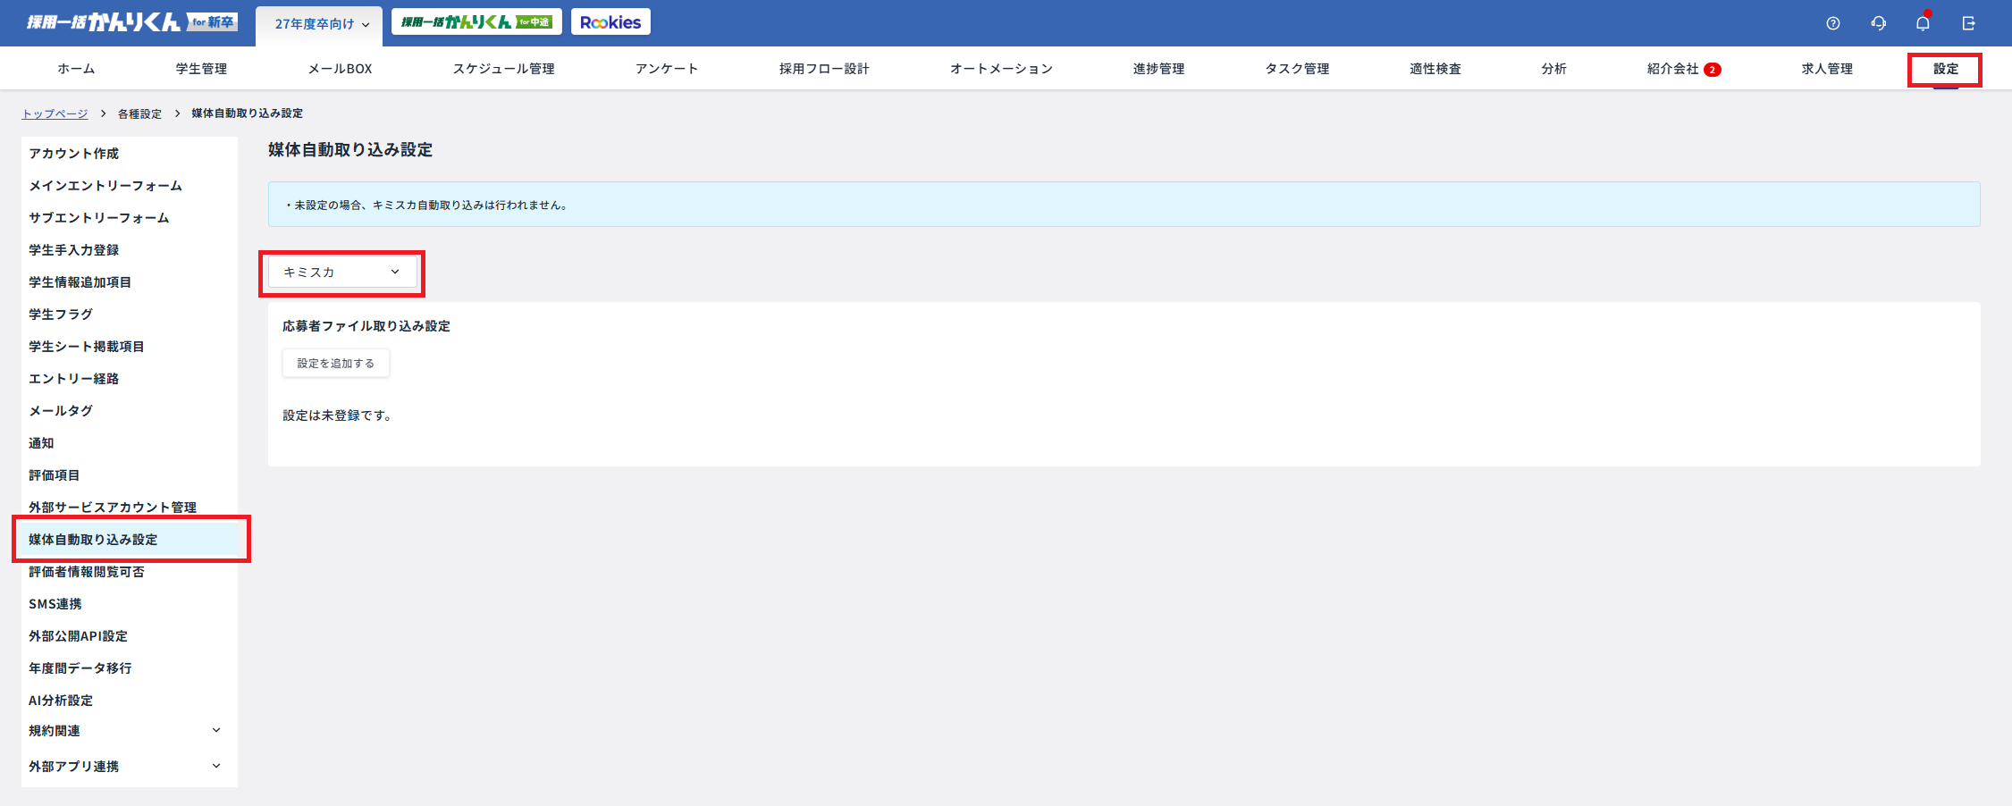This screenshot has height=806, width=2012.
Task: Go to メールBOX in the navigation
Action: pos(341,68)
